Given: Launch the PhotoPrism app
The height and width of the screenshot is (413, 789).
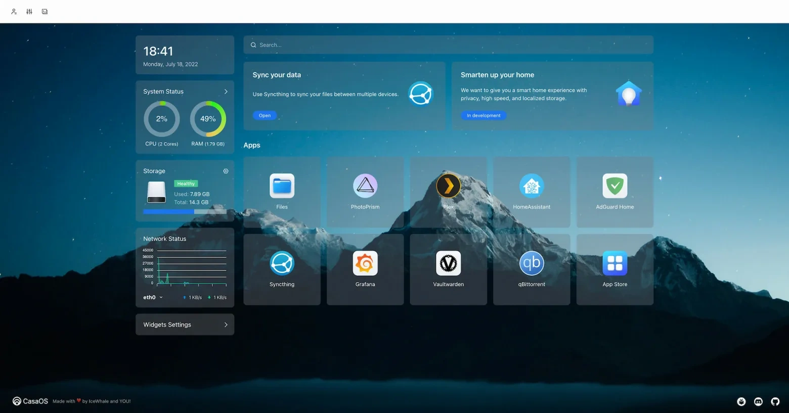Looking at the screenshot, I should click(x=365, y=187).
